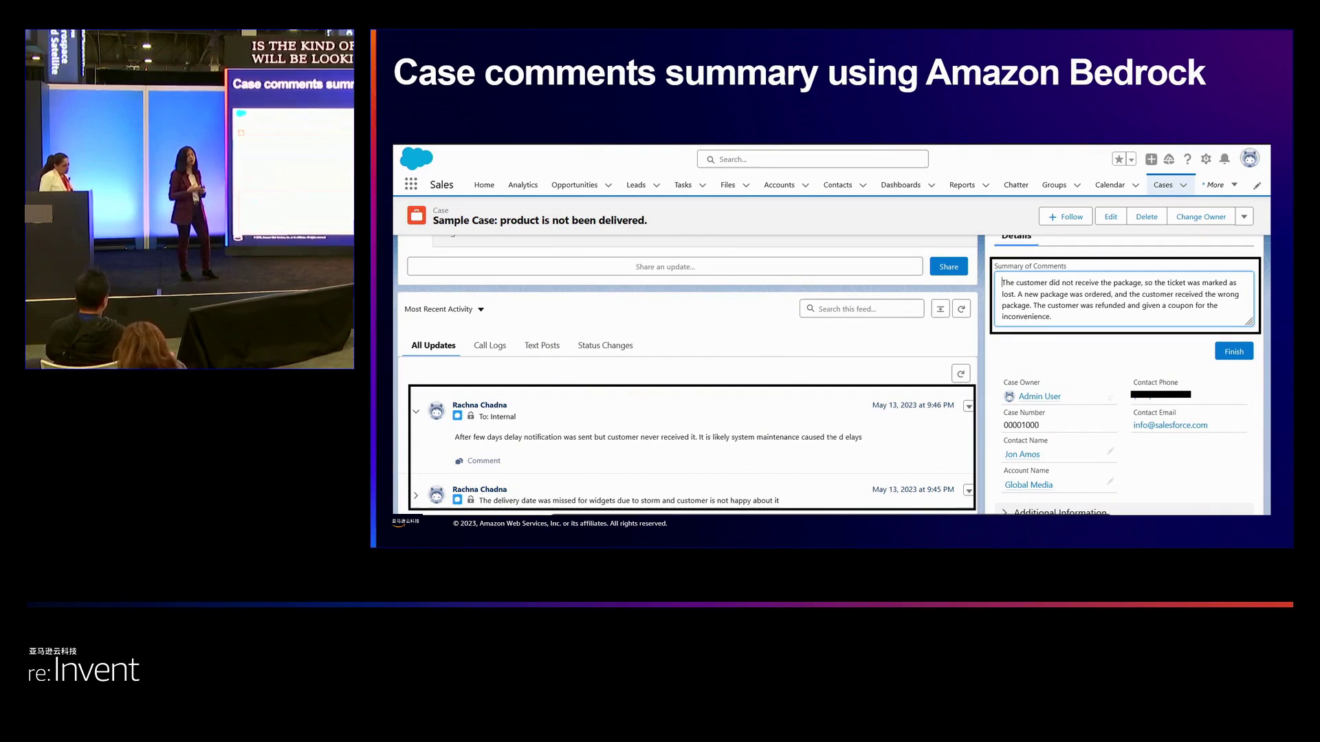Switch to the Text Posts feed tab

click(542, 346)
